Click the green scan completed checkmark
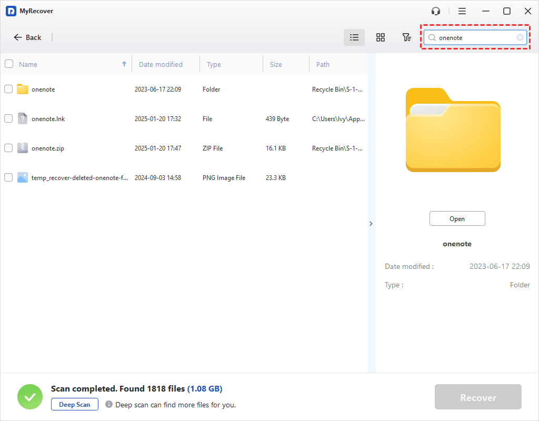This screenshot has height=421, width=539. [30, 396]
